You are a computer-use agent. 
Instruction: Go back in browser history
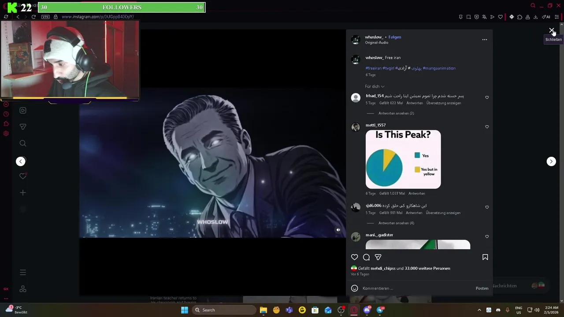[18, 17]
